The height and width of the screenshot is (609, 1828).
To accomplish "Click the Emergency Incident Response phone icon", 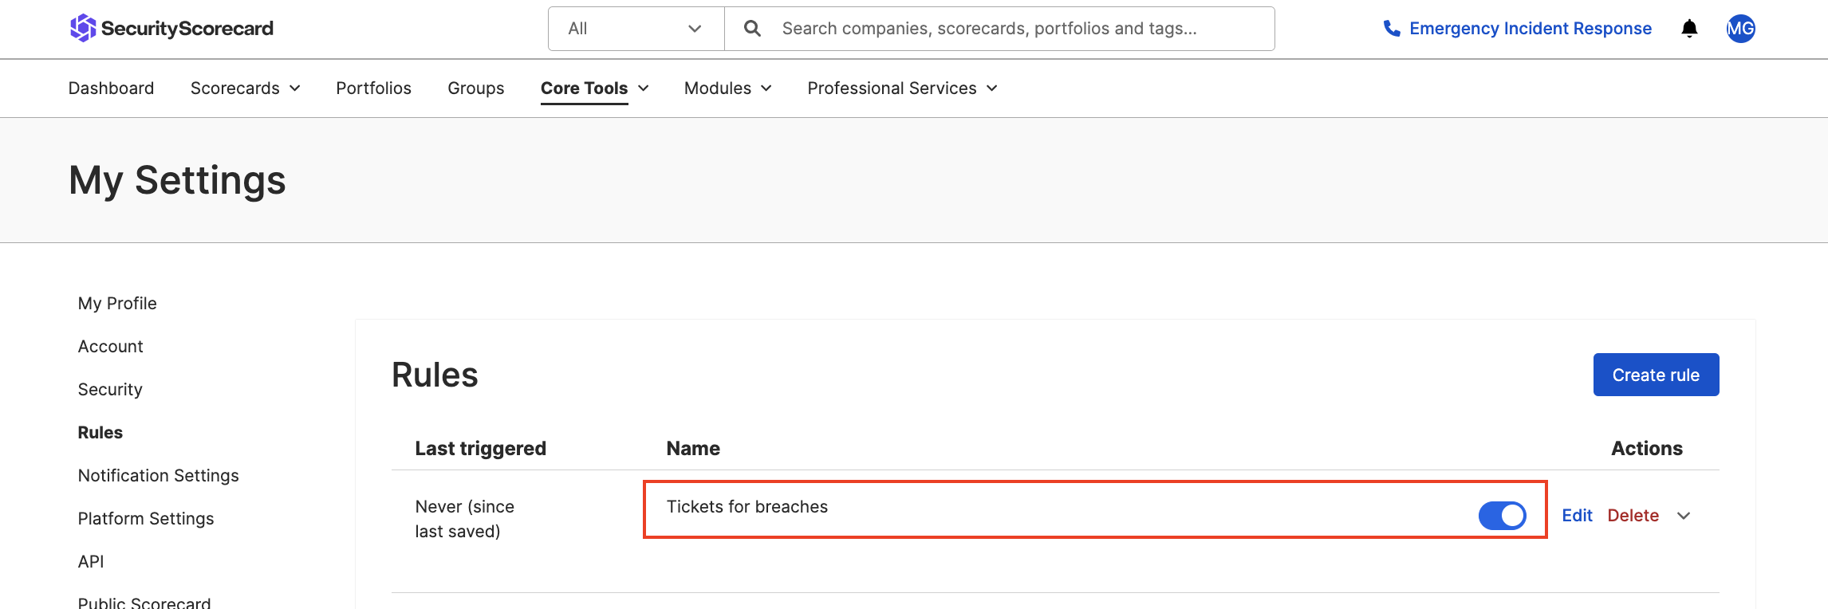I will [x=1392, y=29].
